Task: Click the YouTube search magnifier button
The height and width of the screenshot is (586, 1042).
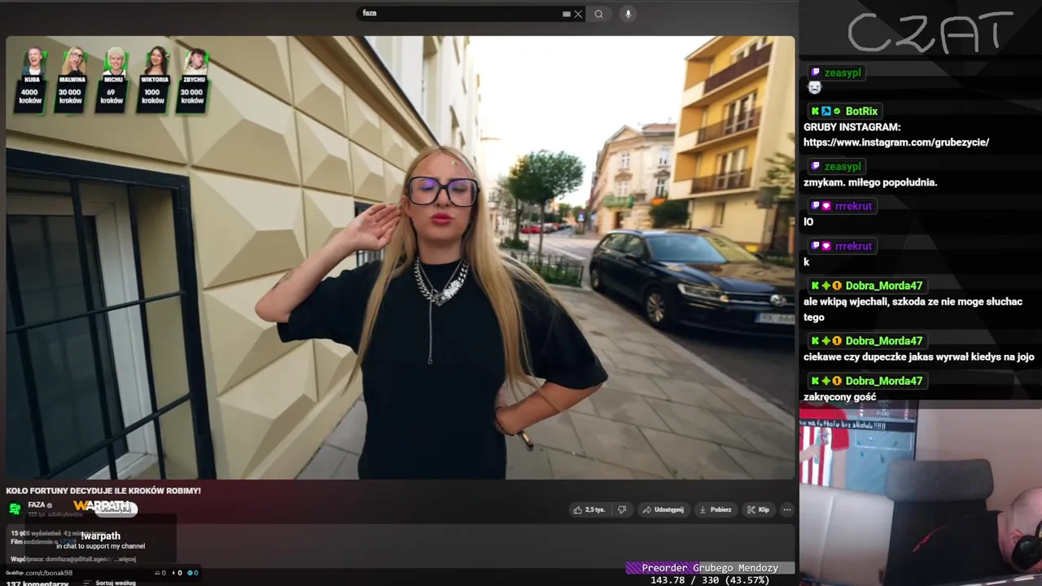Action: click(x=598, y=14)
